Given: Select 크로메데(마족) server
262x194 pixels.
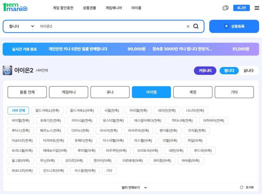Looking at the screenshot, I should (x=132, y=161).
